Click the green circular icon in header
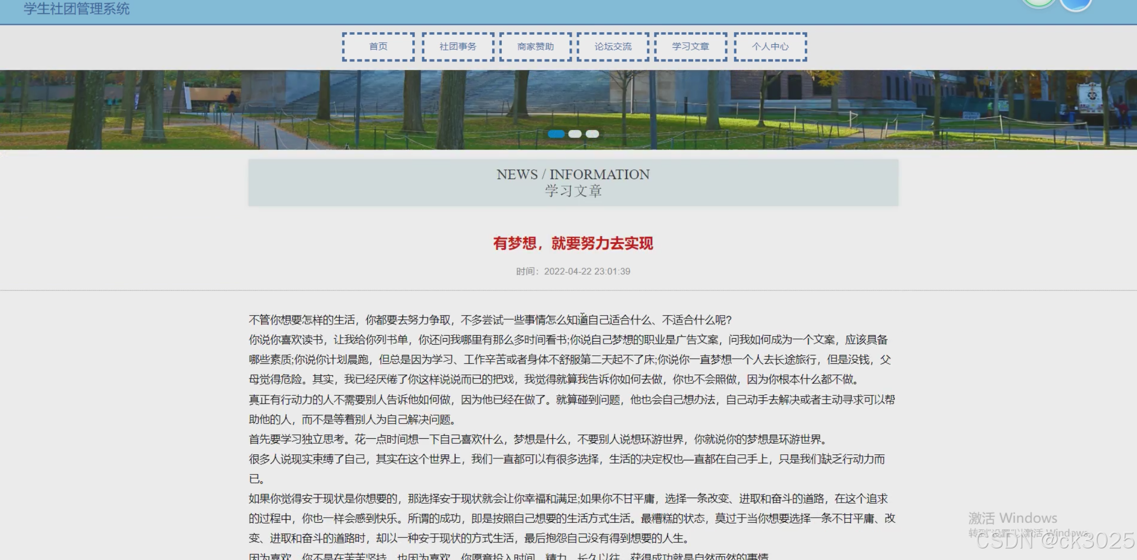The height and width of the screenshot is (560, 1137). (x=1038, y=3)
